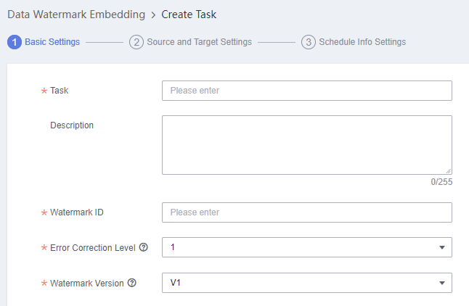Focus the Watermark ID input field
The image size is (469, 306).
click(307, 212)
